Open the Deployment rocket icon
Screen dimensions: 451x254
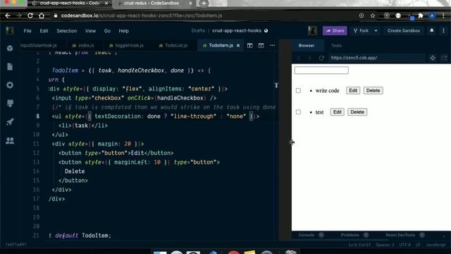point(10,122)
